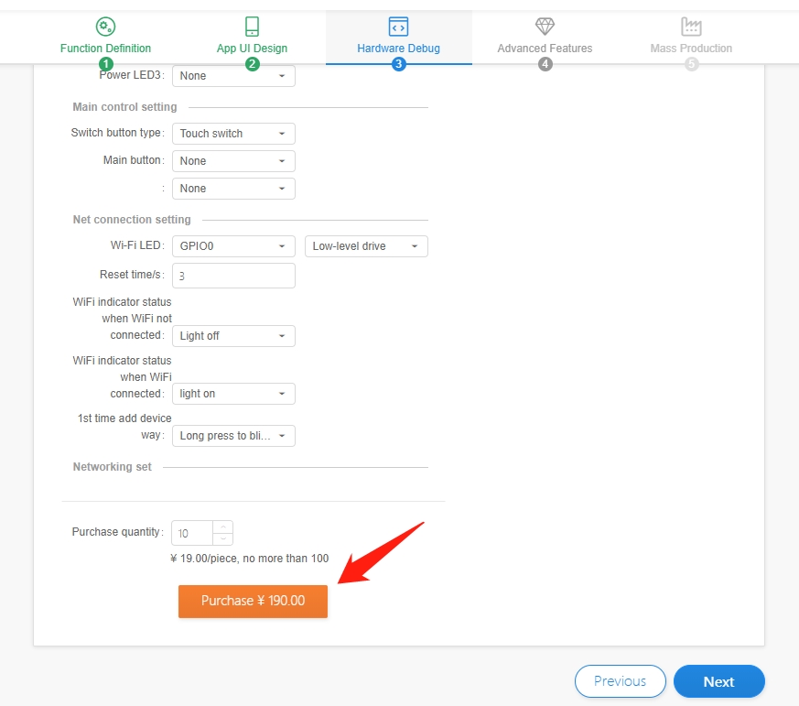799x706 pixels.
Task: Click the Function Definition gear icon
Action: pos(105,27)
